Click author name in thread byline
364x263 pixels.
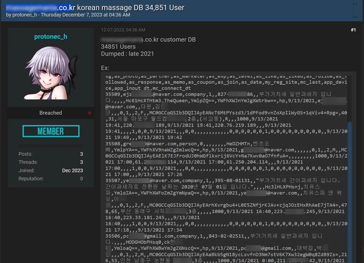24,15
